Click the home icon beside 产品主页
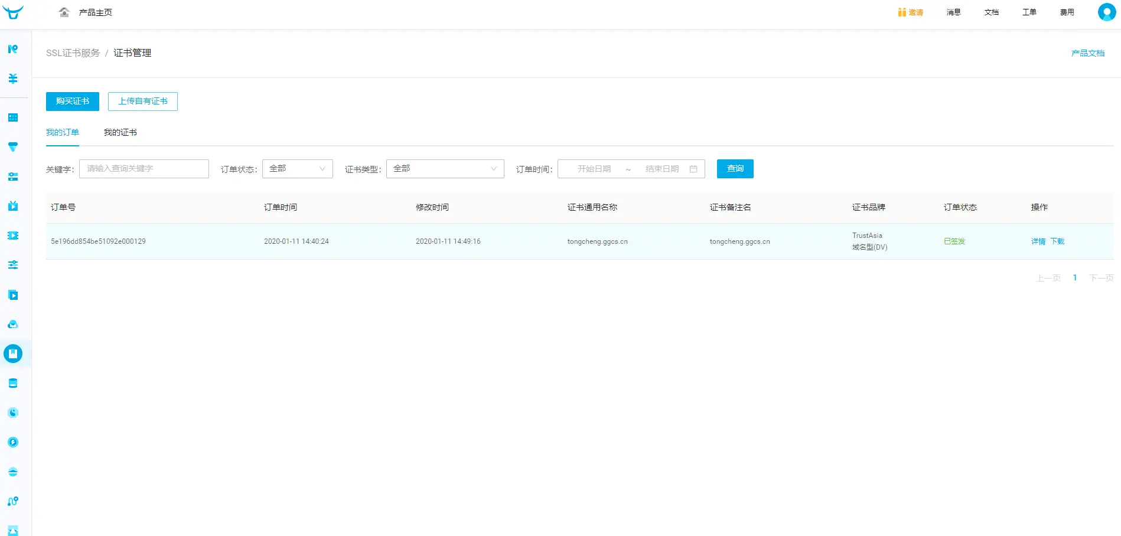 pyautogui.click(x=64, y=12)
